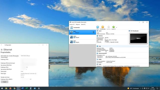Go to settings home via house icon
160x90 pixels.
point(2,50)
